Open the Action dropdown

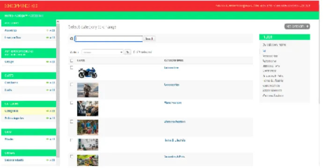[x=103, y=52]
